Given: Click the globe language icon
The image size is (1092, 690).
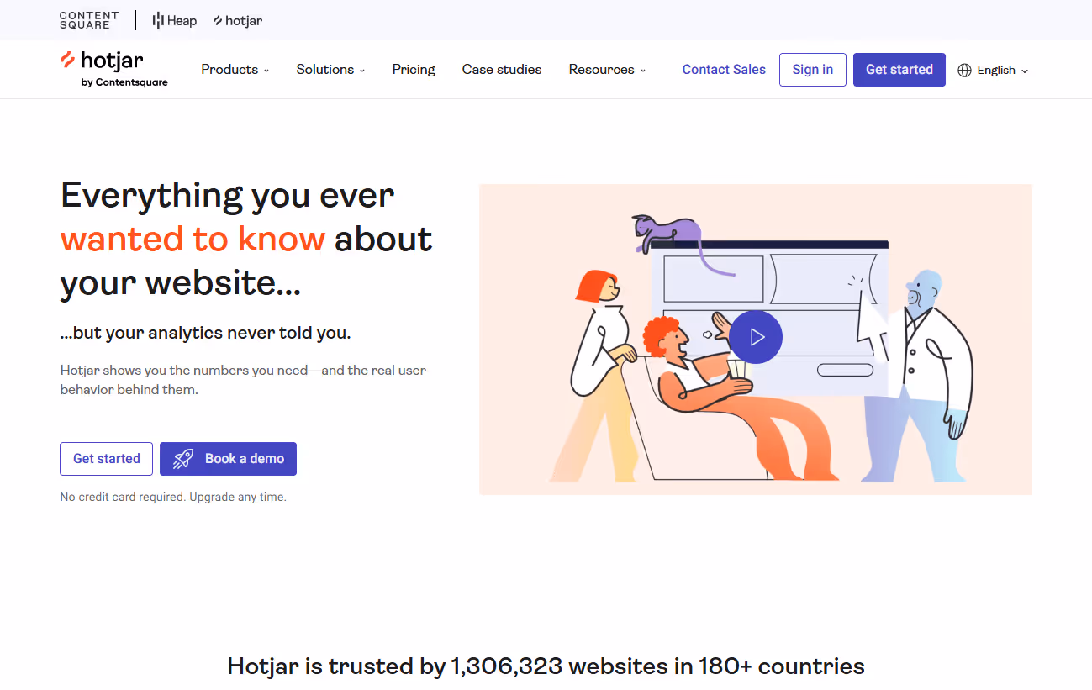Looking at the screenshot, I should click(964, 70).
